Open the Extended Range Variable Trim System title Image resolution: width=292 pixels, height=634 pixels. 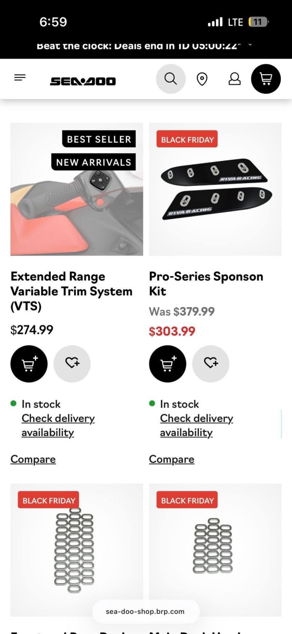(x=71, y=291)
